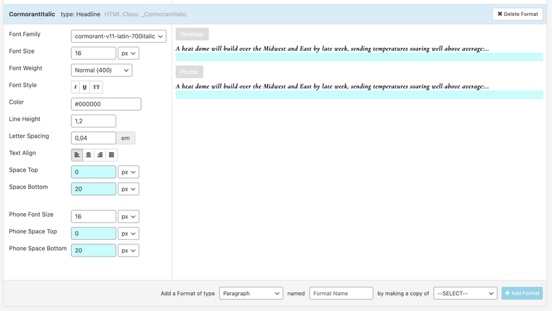552x311 pixels.
Task: Toggle italic font style
Action: click(x=76, y=87)
